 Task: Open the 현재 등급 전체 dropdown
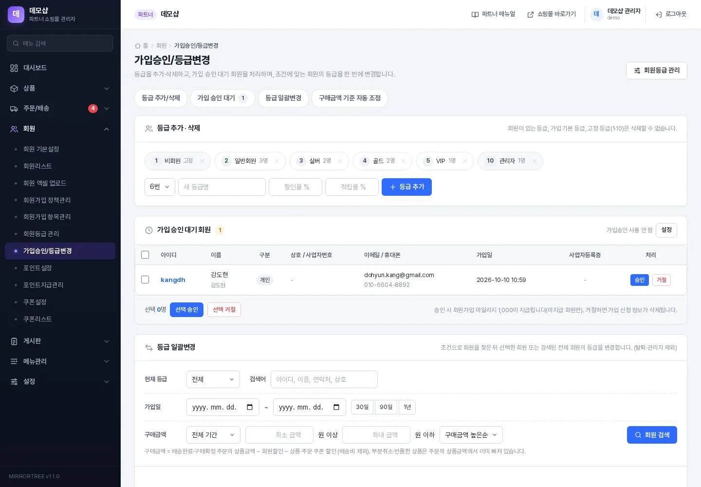coord(213,379)
